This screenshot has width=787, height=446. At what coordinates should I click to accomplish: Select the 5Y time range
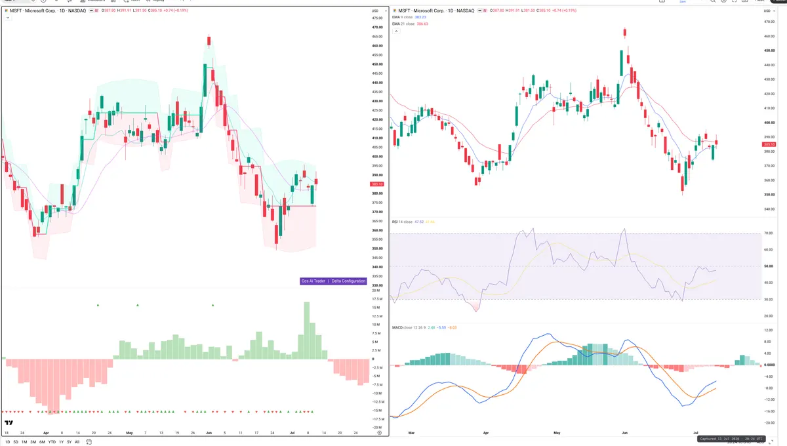pos(69,442)
